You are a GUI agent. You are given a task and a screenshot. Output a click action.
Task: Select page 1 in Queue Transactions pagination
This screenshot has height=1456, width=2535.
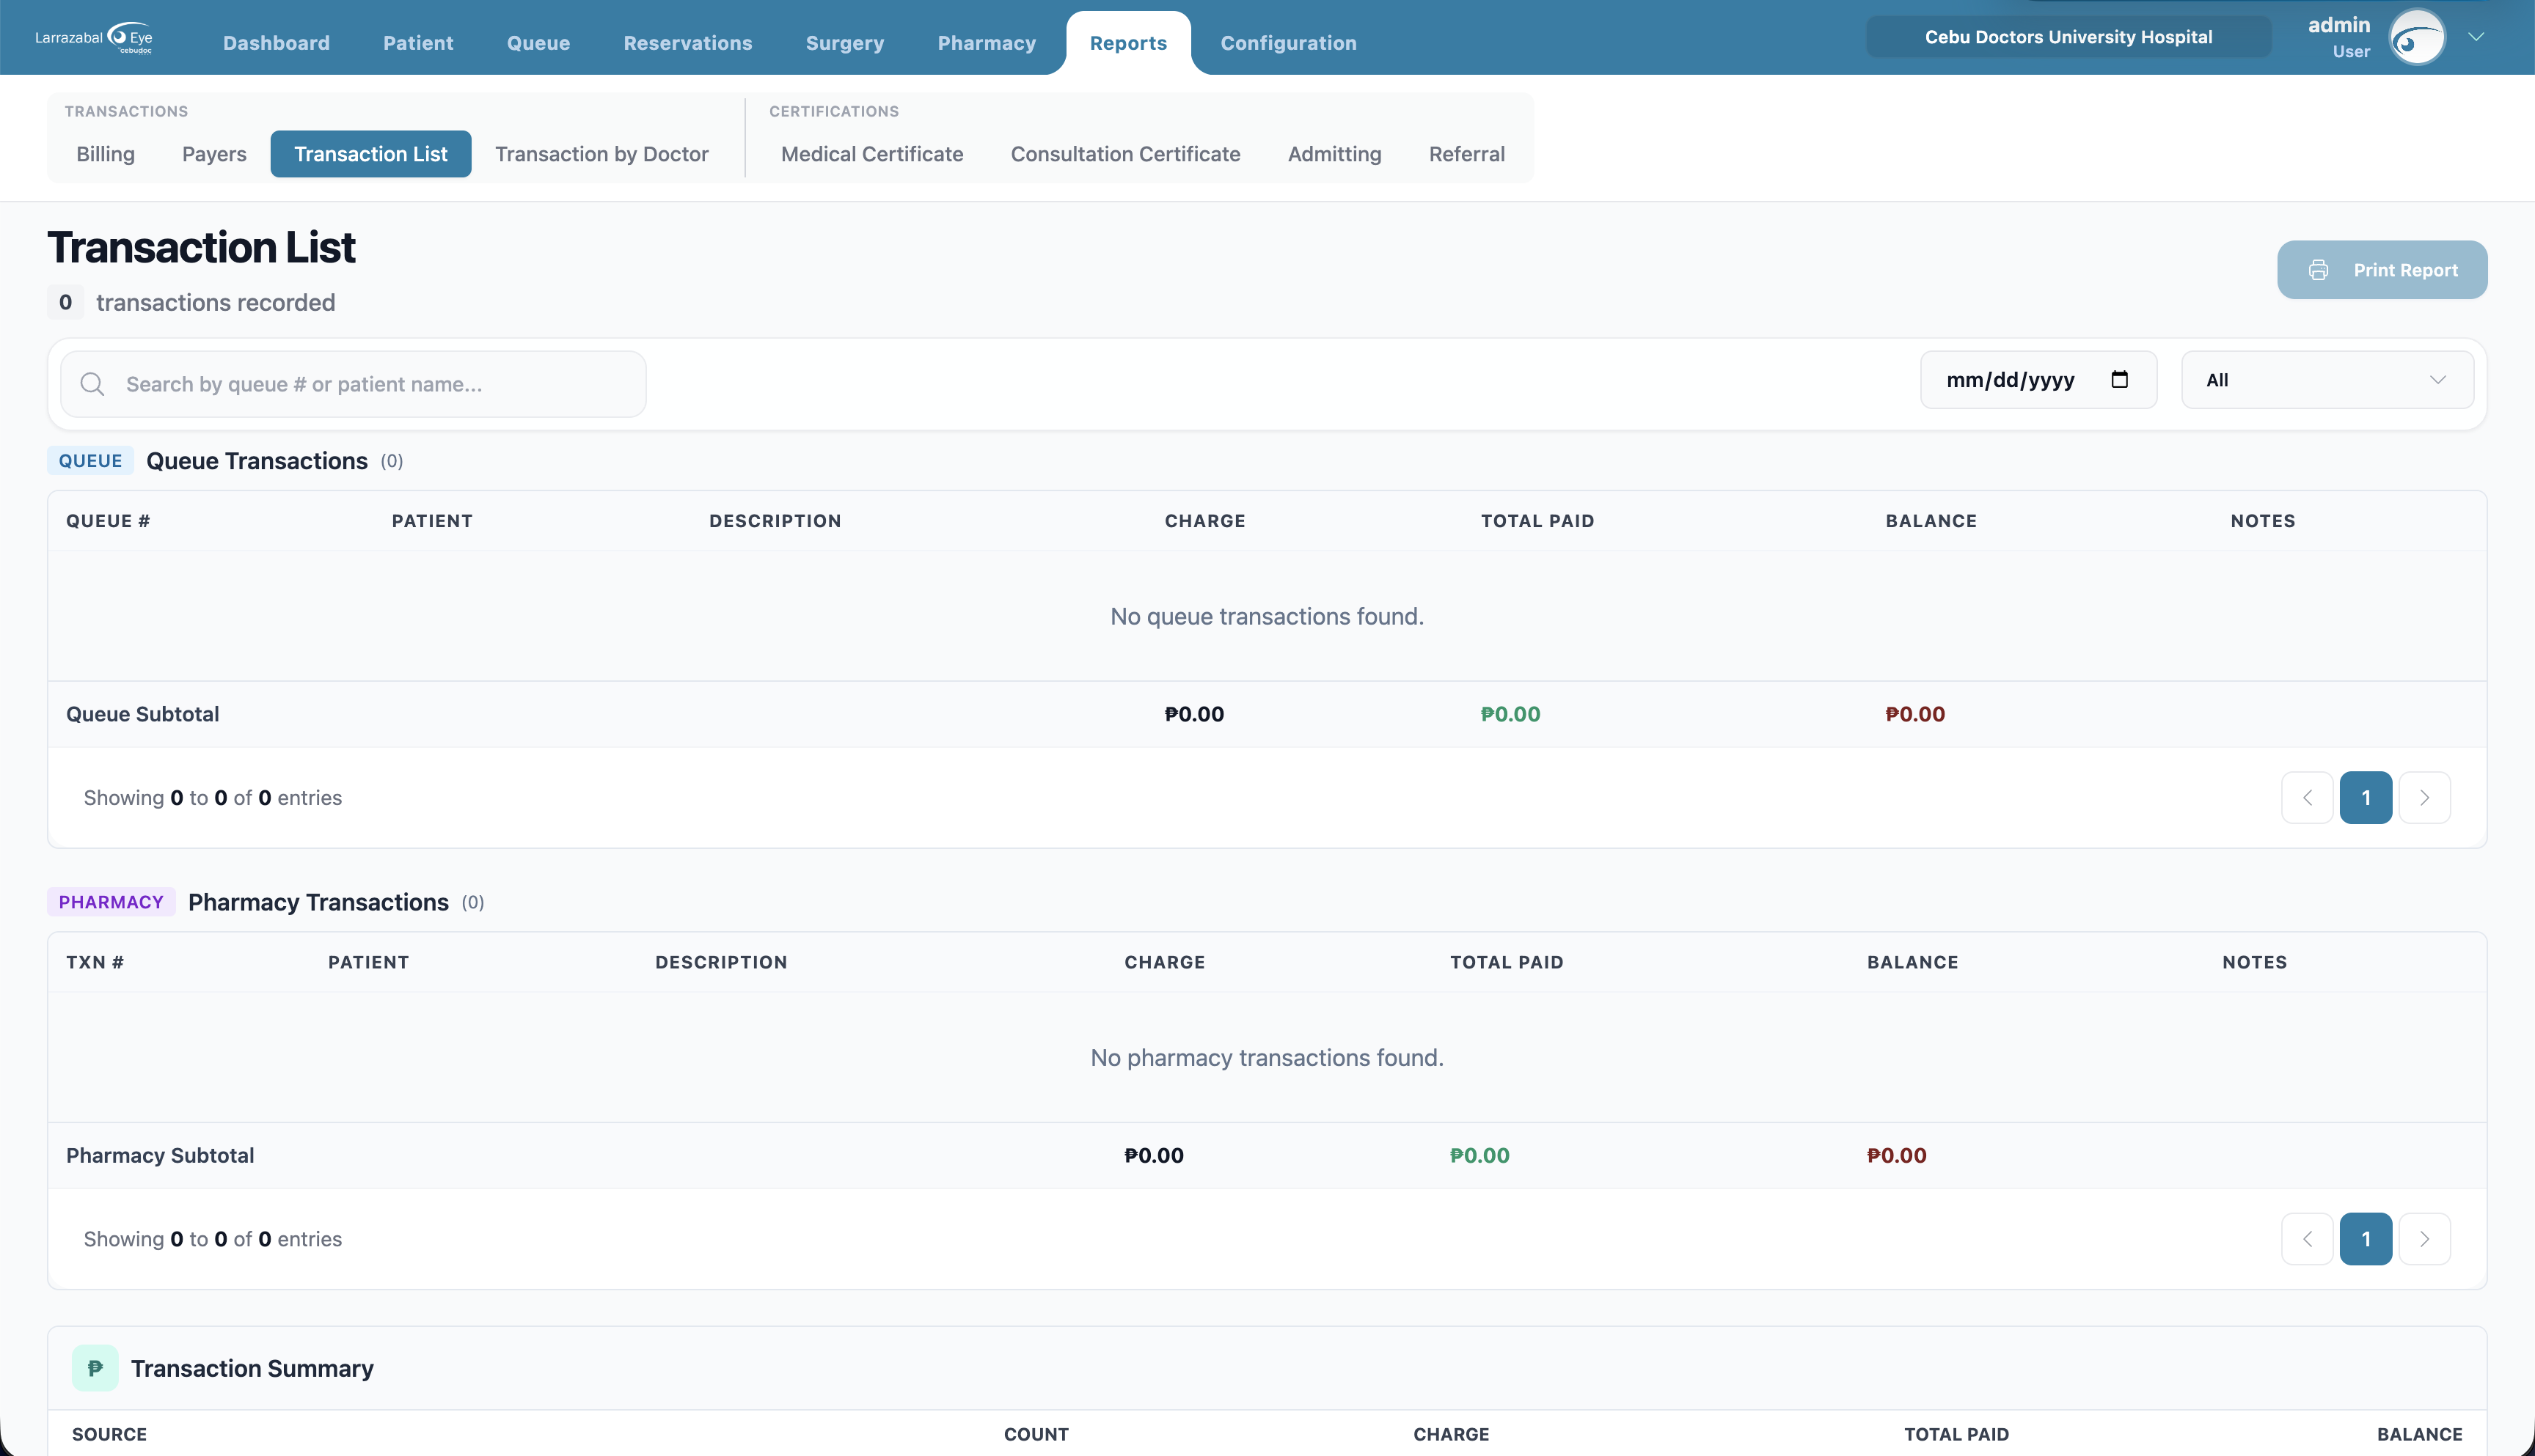coord(2366,798)
